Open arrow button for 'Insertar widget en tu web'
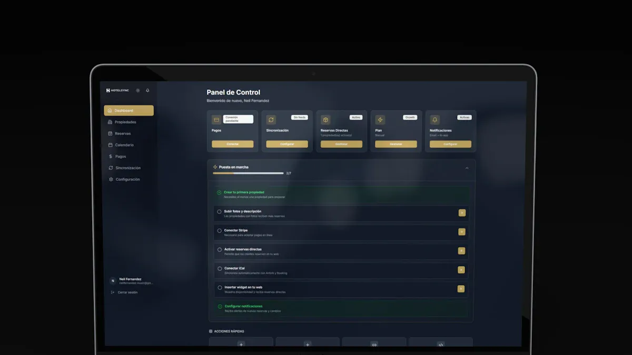 pyautogui.click(x=461, y=289)
